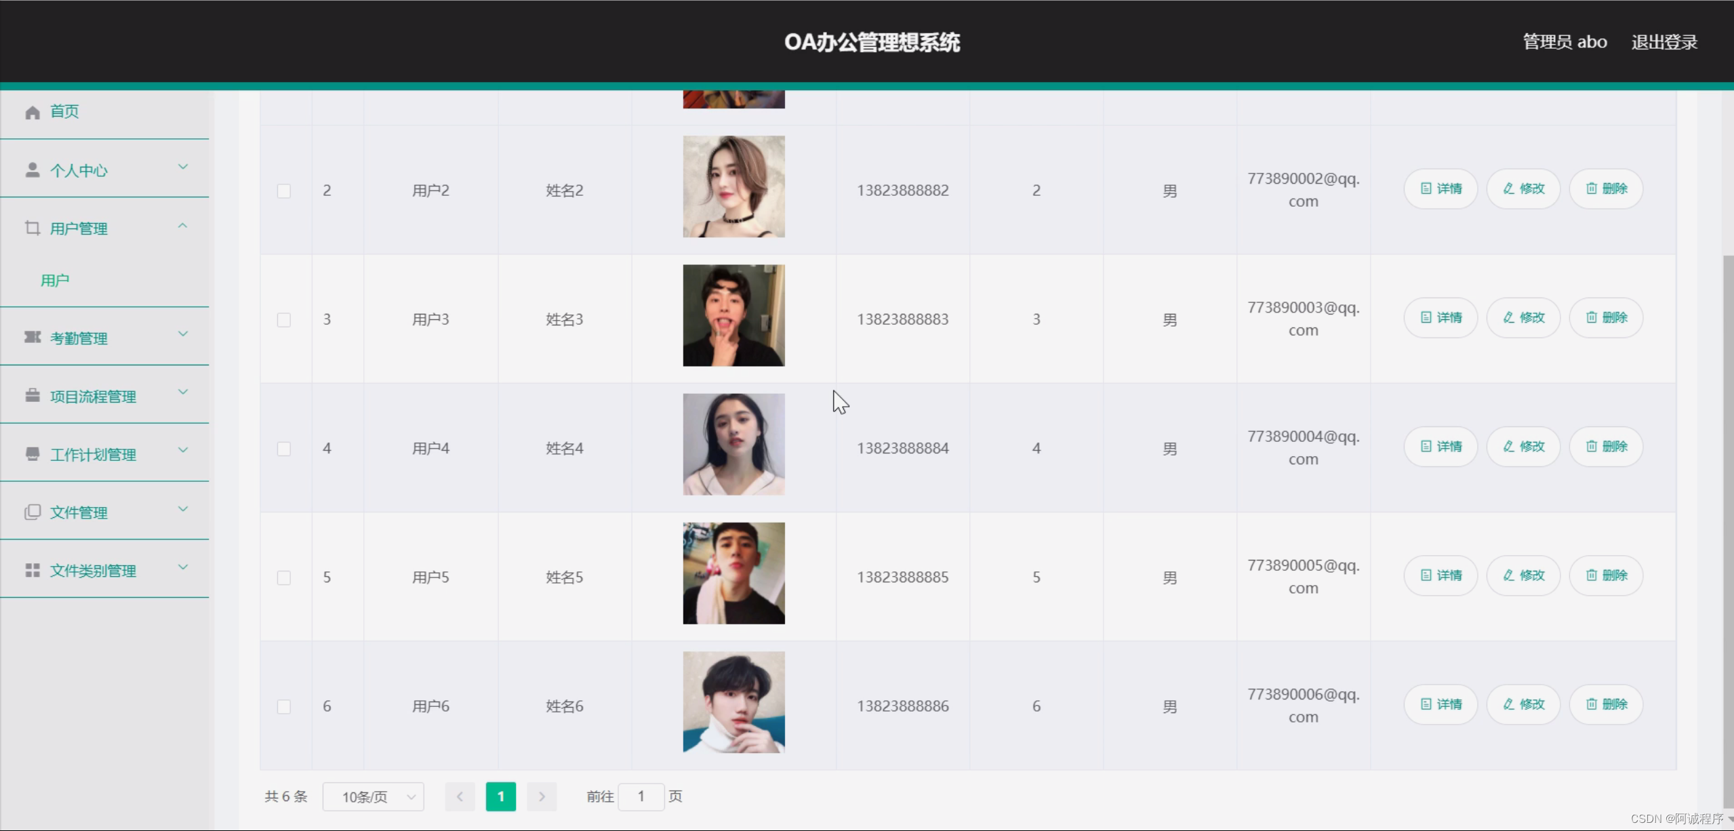Select the 文件类别管理 grid icon
1734x831 pixels.
(32, 570)
